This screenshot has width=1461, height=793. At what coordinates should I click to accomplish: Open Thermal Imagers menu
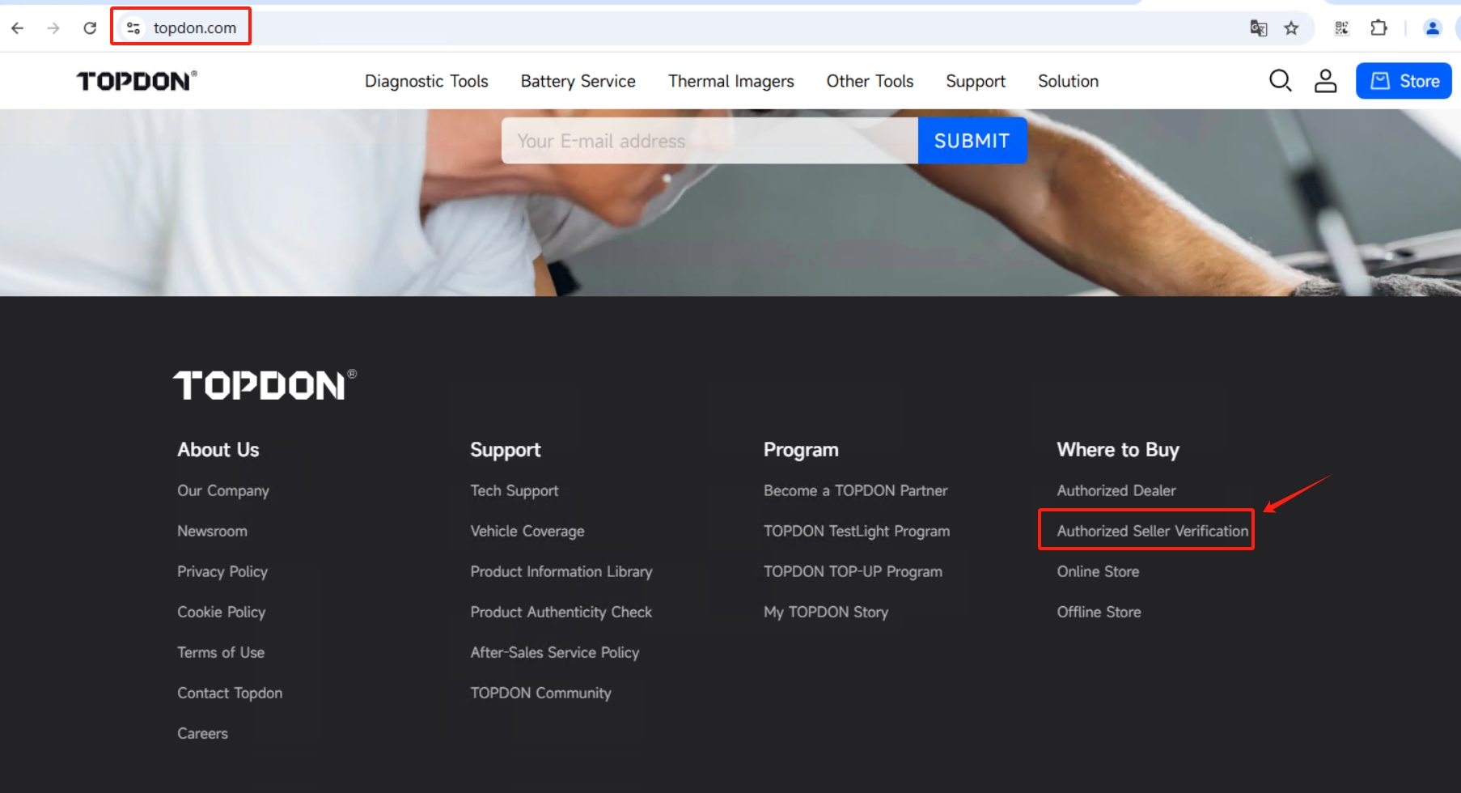click(730, 81)
